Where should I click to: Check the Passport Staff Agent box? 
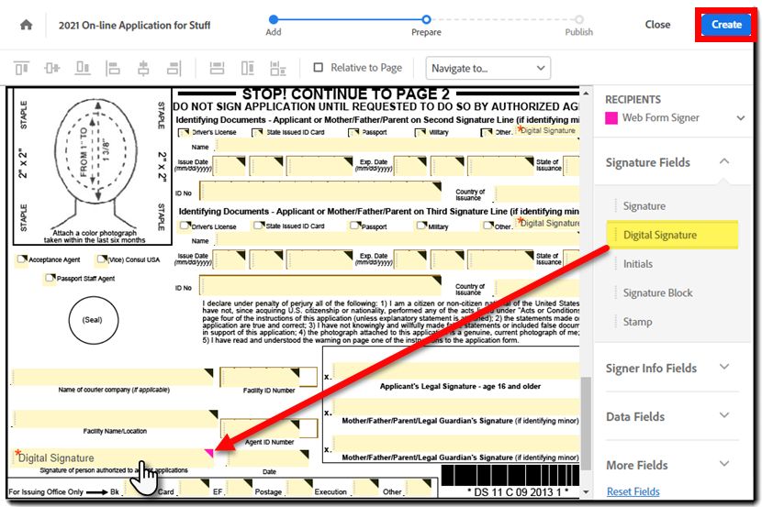pos(50,279)
